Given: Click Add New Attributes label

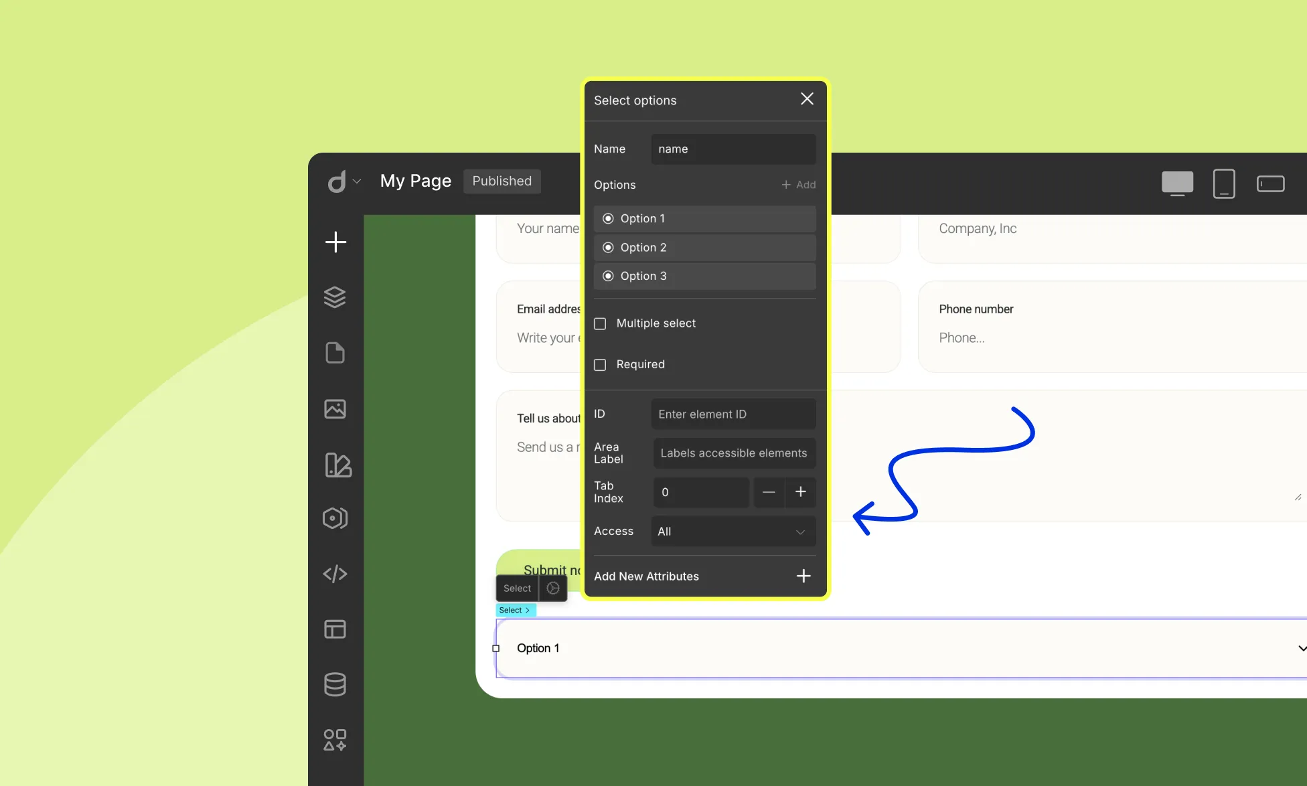Looking at the screenshot, I should point(646,576).
